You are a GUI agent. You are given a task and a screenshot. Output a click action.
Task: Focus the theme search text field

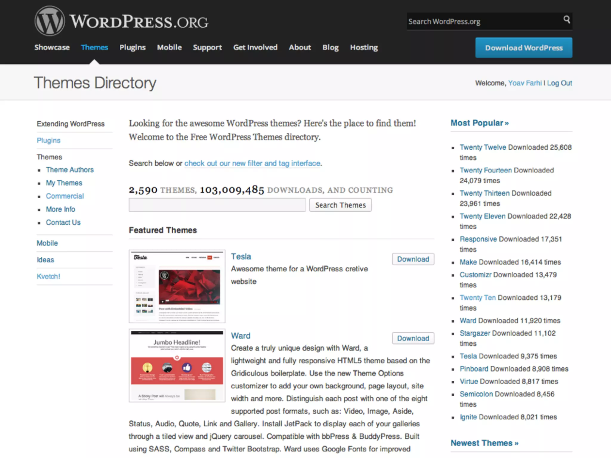(217, 205)
